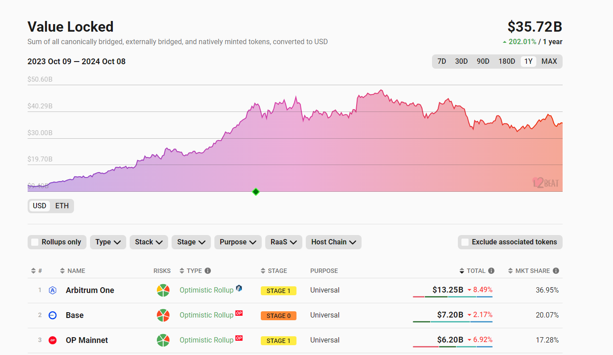The image size is (613, 355).
Task: Expand the Stack filter dropdown
Action: (149, 242)
